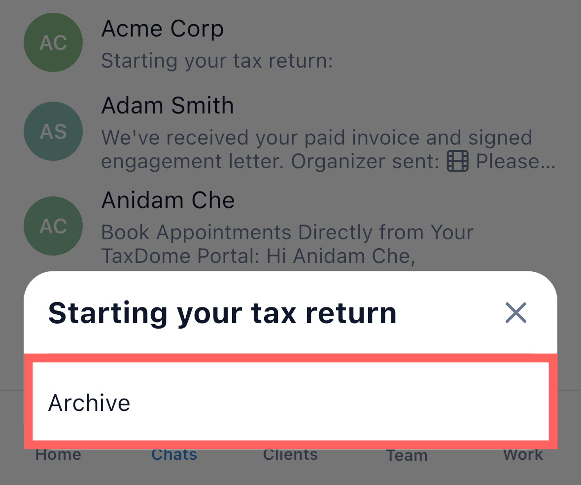Switch to the Home tab
Viewport: 581px width, 485px height.
click(58, 455)
